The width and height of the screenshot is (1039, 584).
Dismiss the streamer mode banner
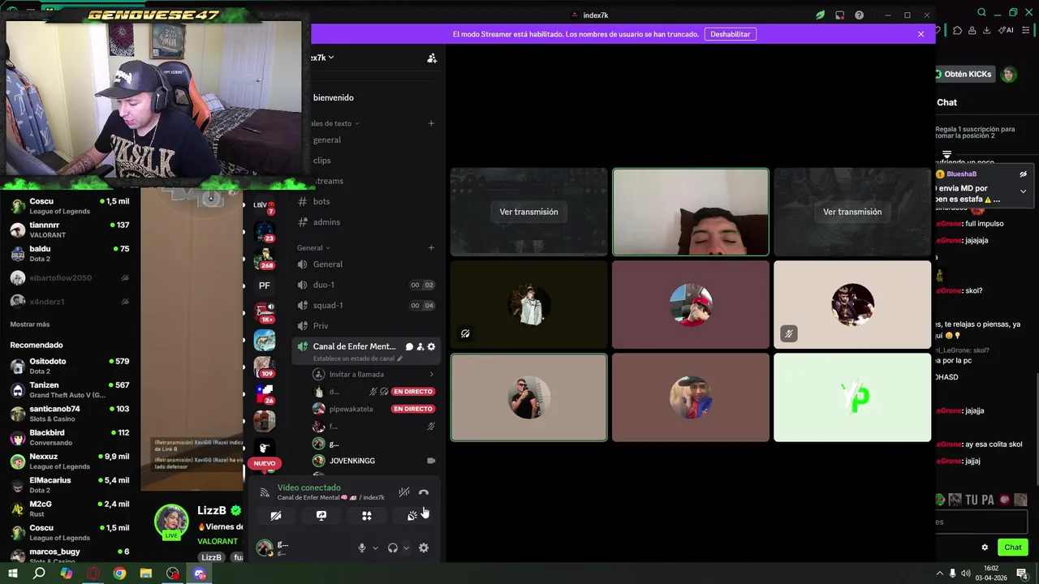[920, 34]
